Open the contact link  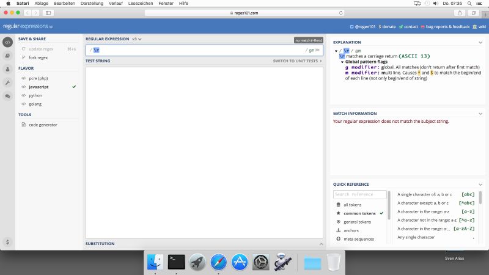pos(408,27)
